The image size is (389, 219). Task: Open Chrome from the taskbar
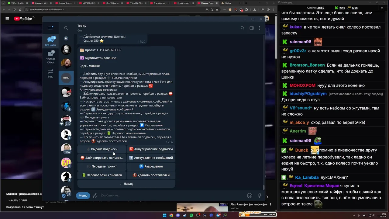(x=171, y=215)
